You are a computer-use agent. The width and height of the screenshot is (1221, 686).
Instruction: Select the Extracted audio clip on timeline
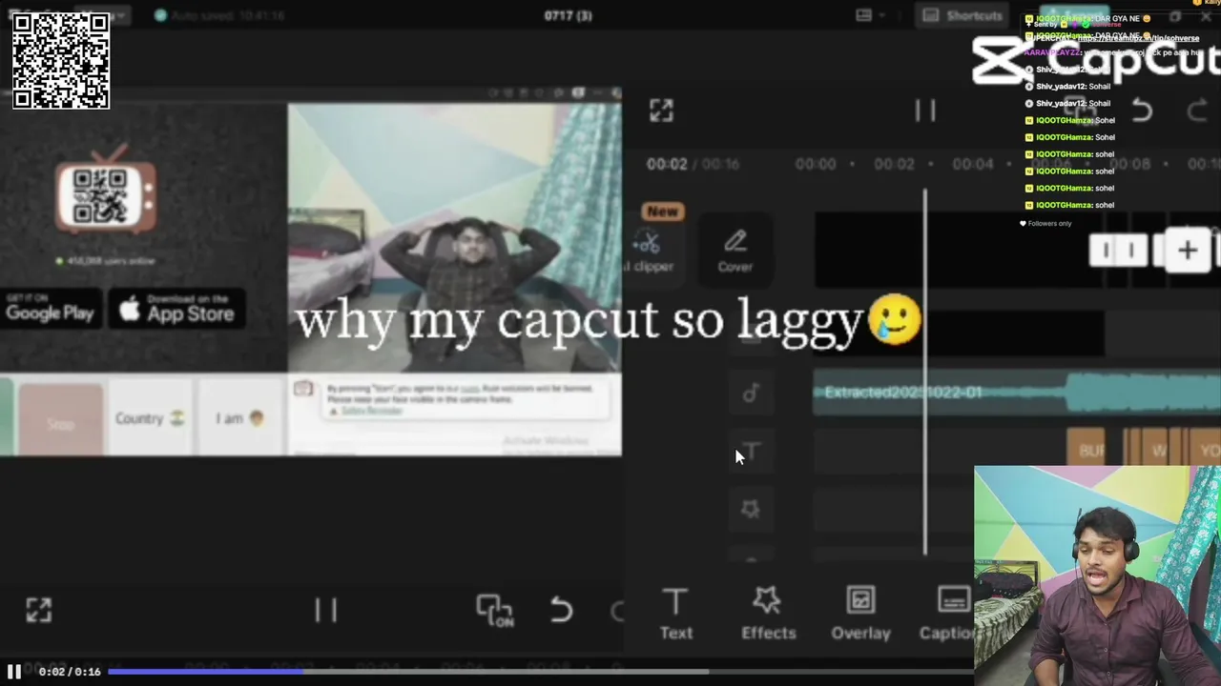[1016, 393]
